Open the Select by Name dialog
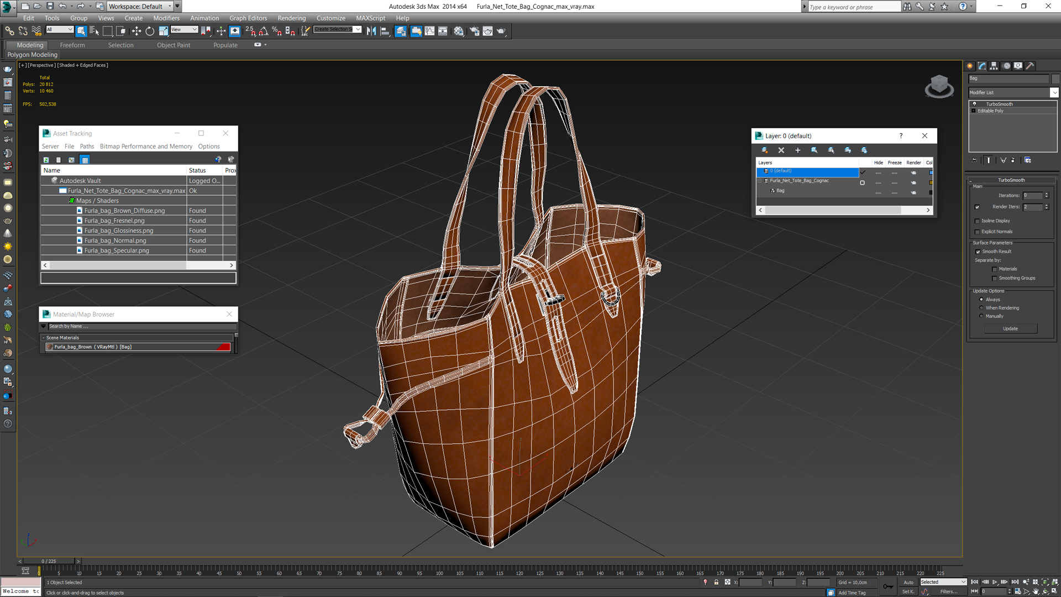 (x=94, y=31)
